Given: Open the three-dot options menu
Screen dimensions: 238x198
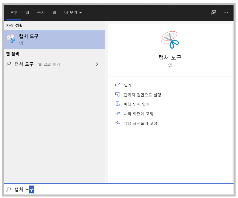Looking at the screenshot, I should click(x=226, y=12).
